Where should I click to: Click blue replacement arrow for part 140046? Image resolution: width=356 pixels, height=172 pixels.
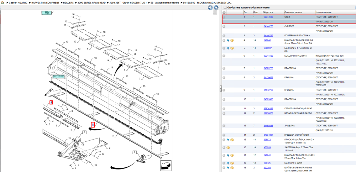(228, 41)
